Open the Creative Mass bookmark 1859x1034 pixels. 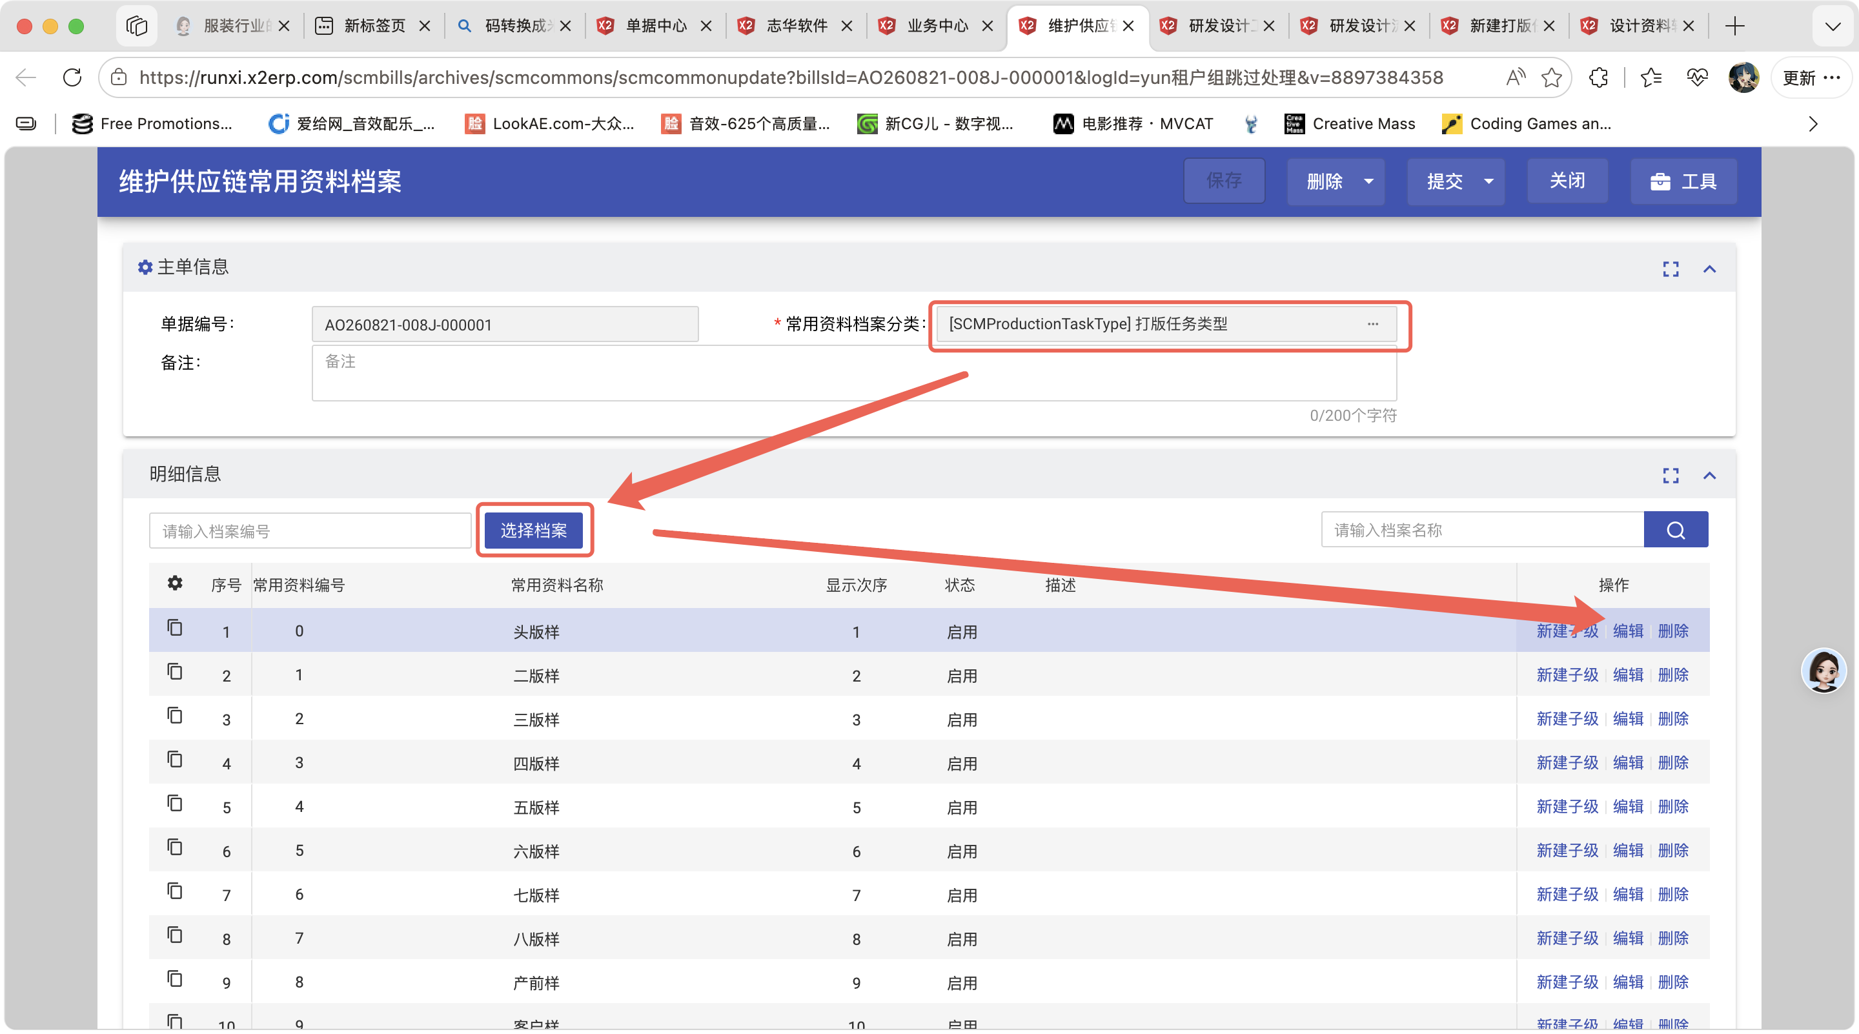click(1350, 124)
